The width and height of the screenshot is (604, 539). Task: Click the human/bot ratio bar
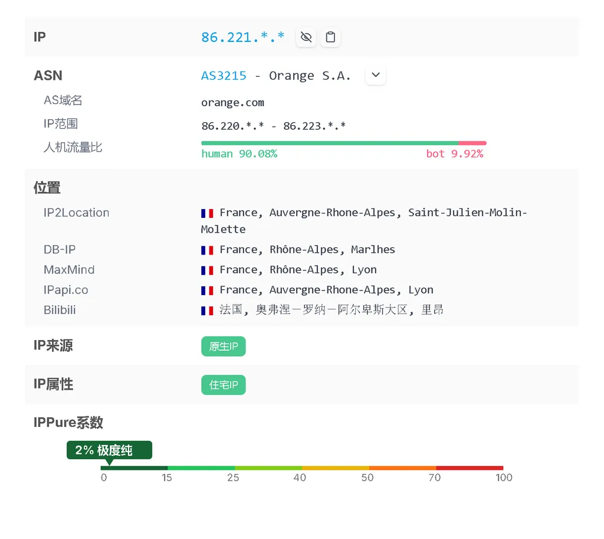343,142
